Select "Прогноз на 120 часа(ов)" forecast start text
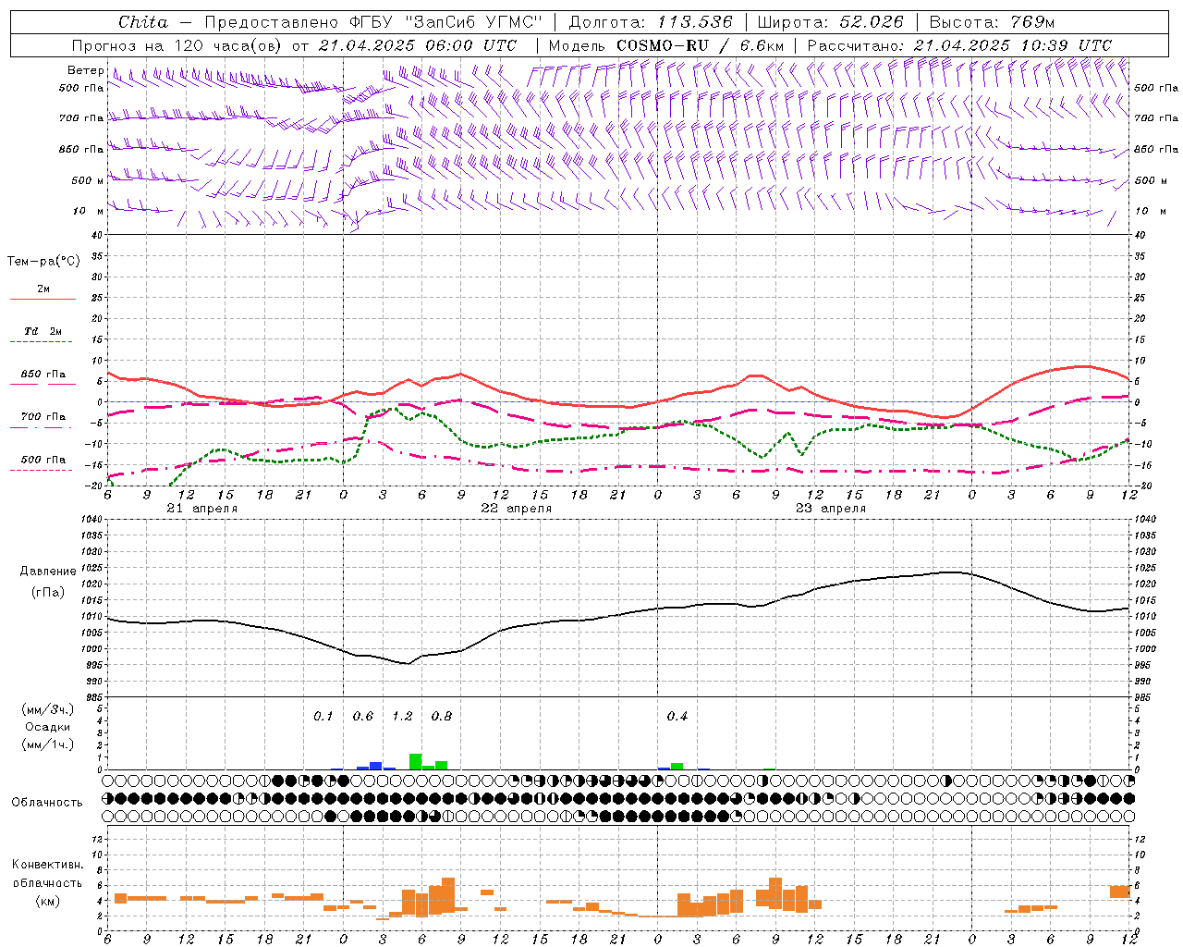Image resolution: width=1183 pixels, height=947 pixels. pyautogui.click(x=177, y=45)
